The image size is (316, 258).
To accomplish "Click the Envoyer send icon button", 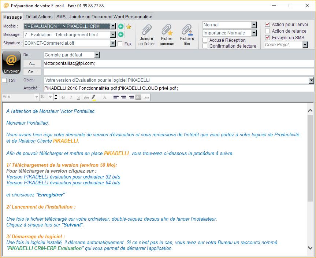I will [11, 62].
